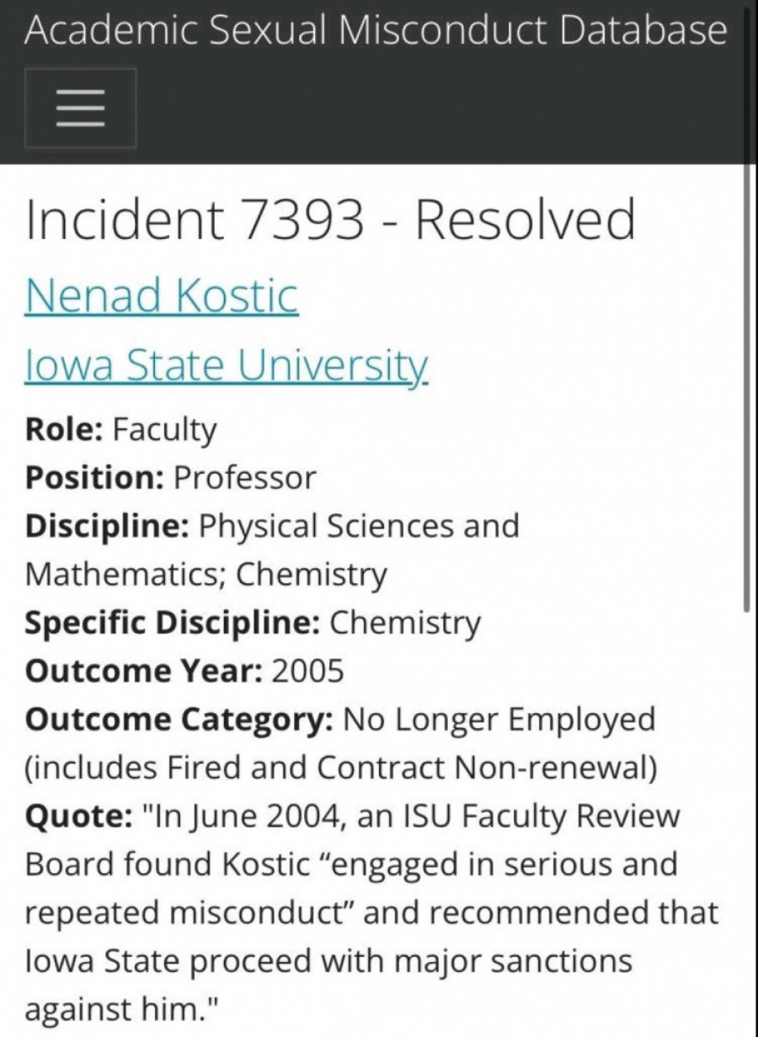The image size is (758, 1037).
Task: Follow the Iowa State University link
Action: 226,364
